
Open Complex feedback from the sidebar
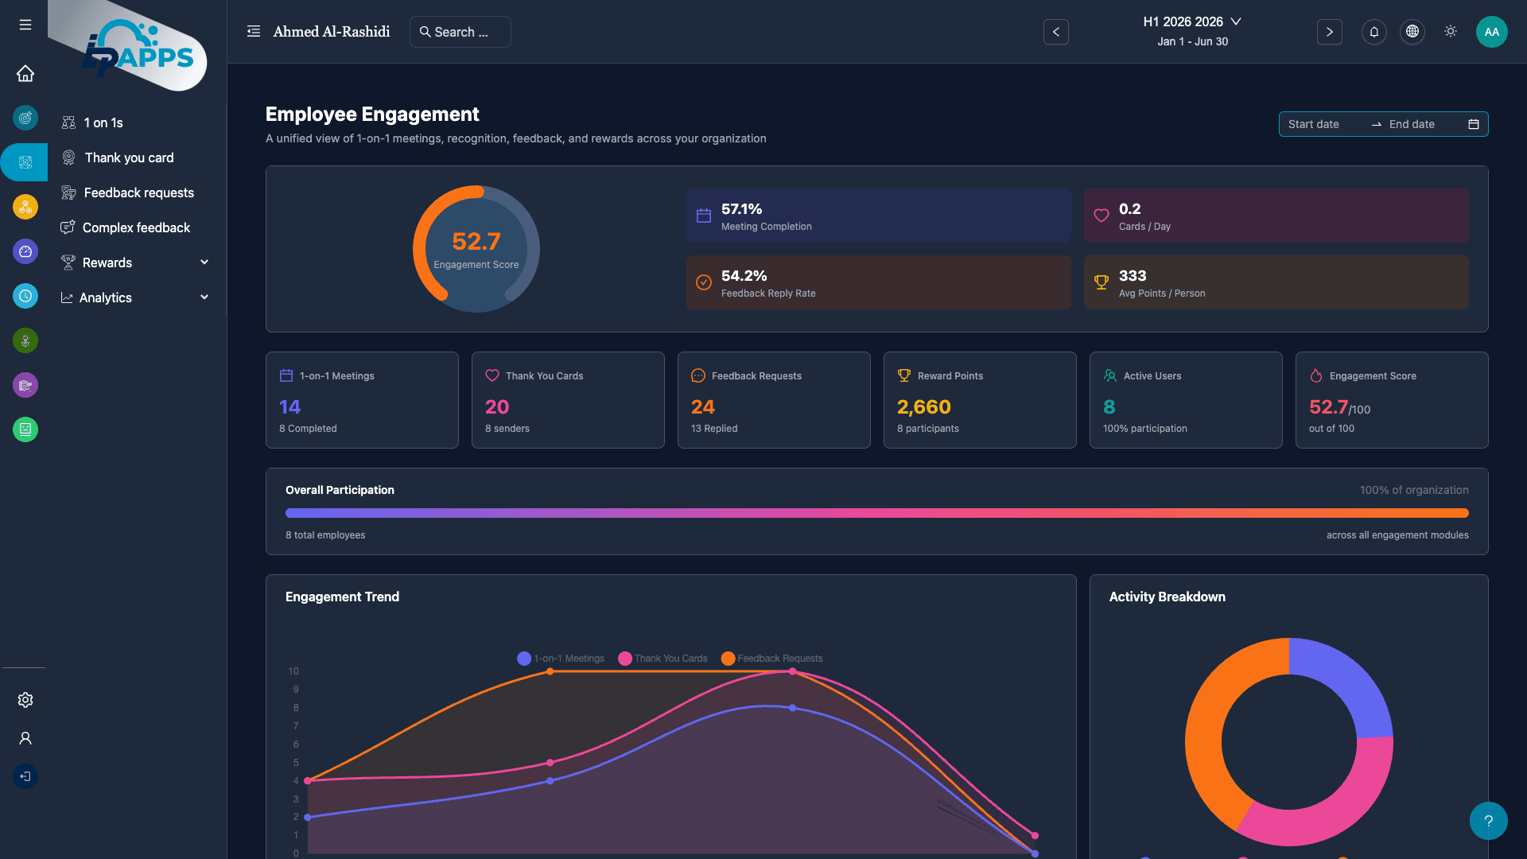[136, 227]
